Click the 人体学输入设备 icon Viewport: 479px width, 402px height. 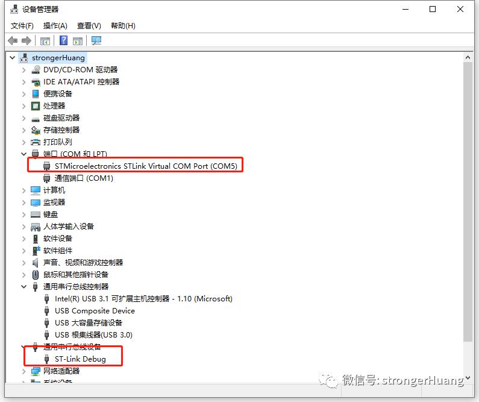coord(36,227)
